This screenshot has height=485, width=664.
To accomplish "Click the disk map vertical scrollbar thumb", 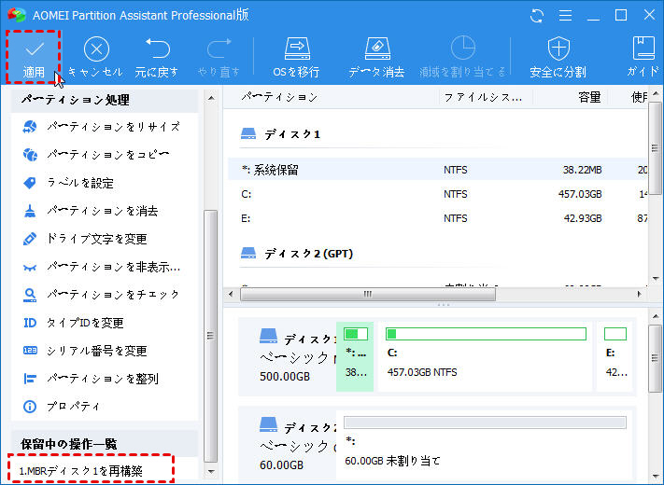I will [655, 358].
